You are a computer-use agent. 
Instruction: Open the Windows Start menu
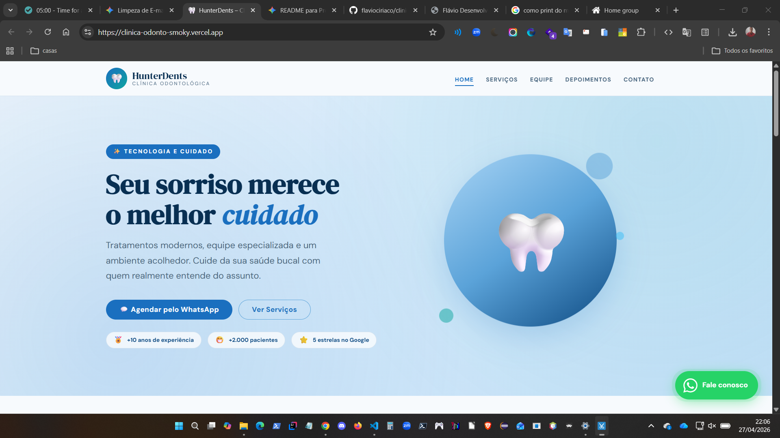point(179,426)
